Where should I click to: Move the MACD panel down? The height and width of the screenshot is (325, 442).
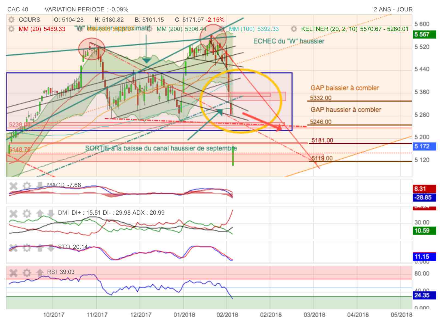[40, 186]
